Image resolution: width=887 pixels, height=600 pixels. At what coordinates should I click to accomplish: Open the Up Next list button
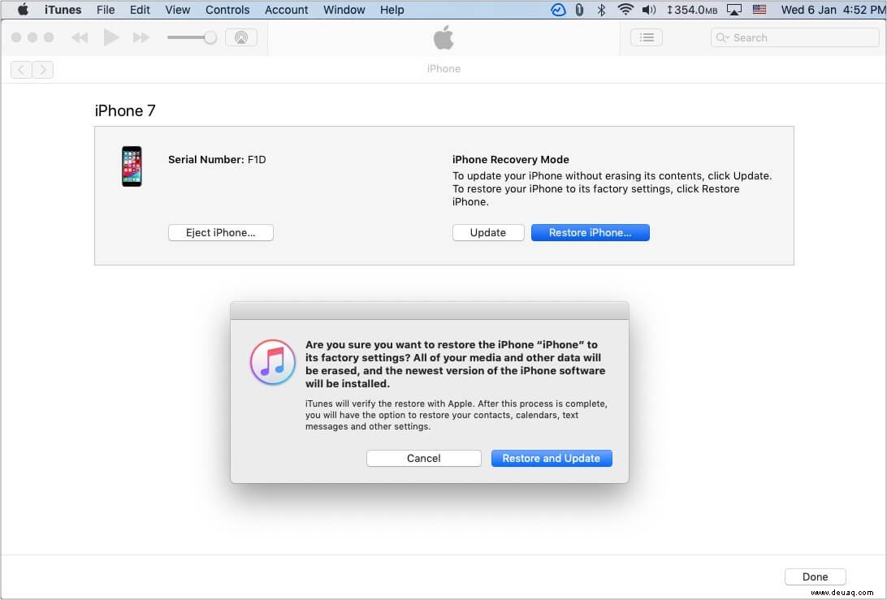click(647, 38)
